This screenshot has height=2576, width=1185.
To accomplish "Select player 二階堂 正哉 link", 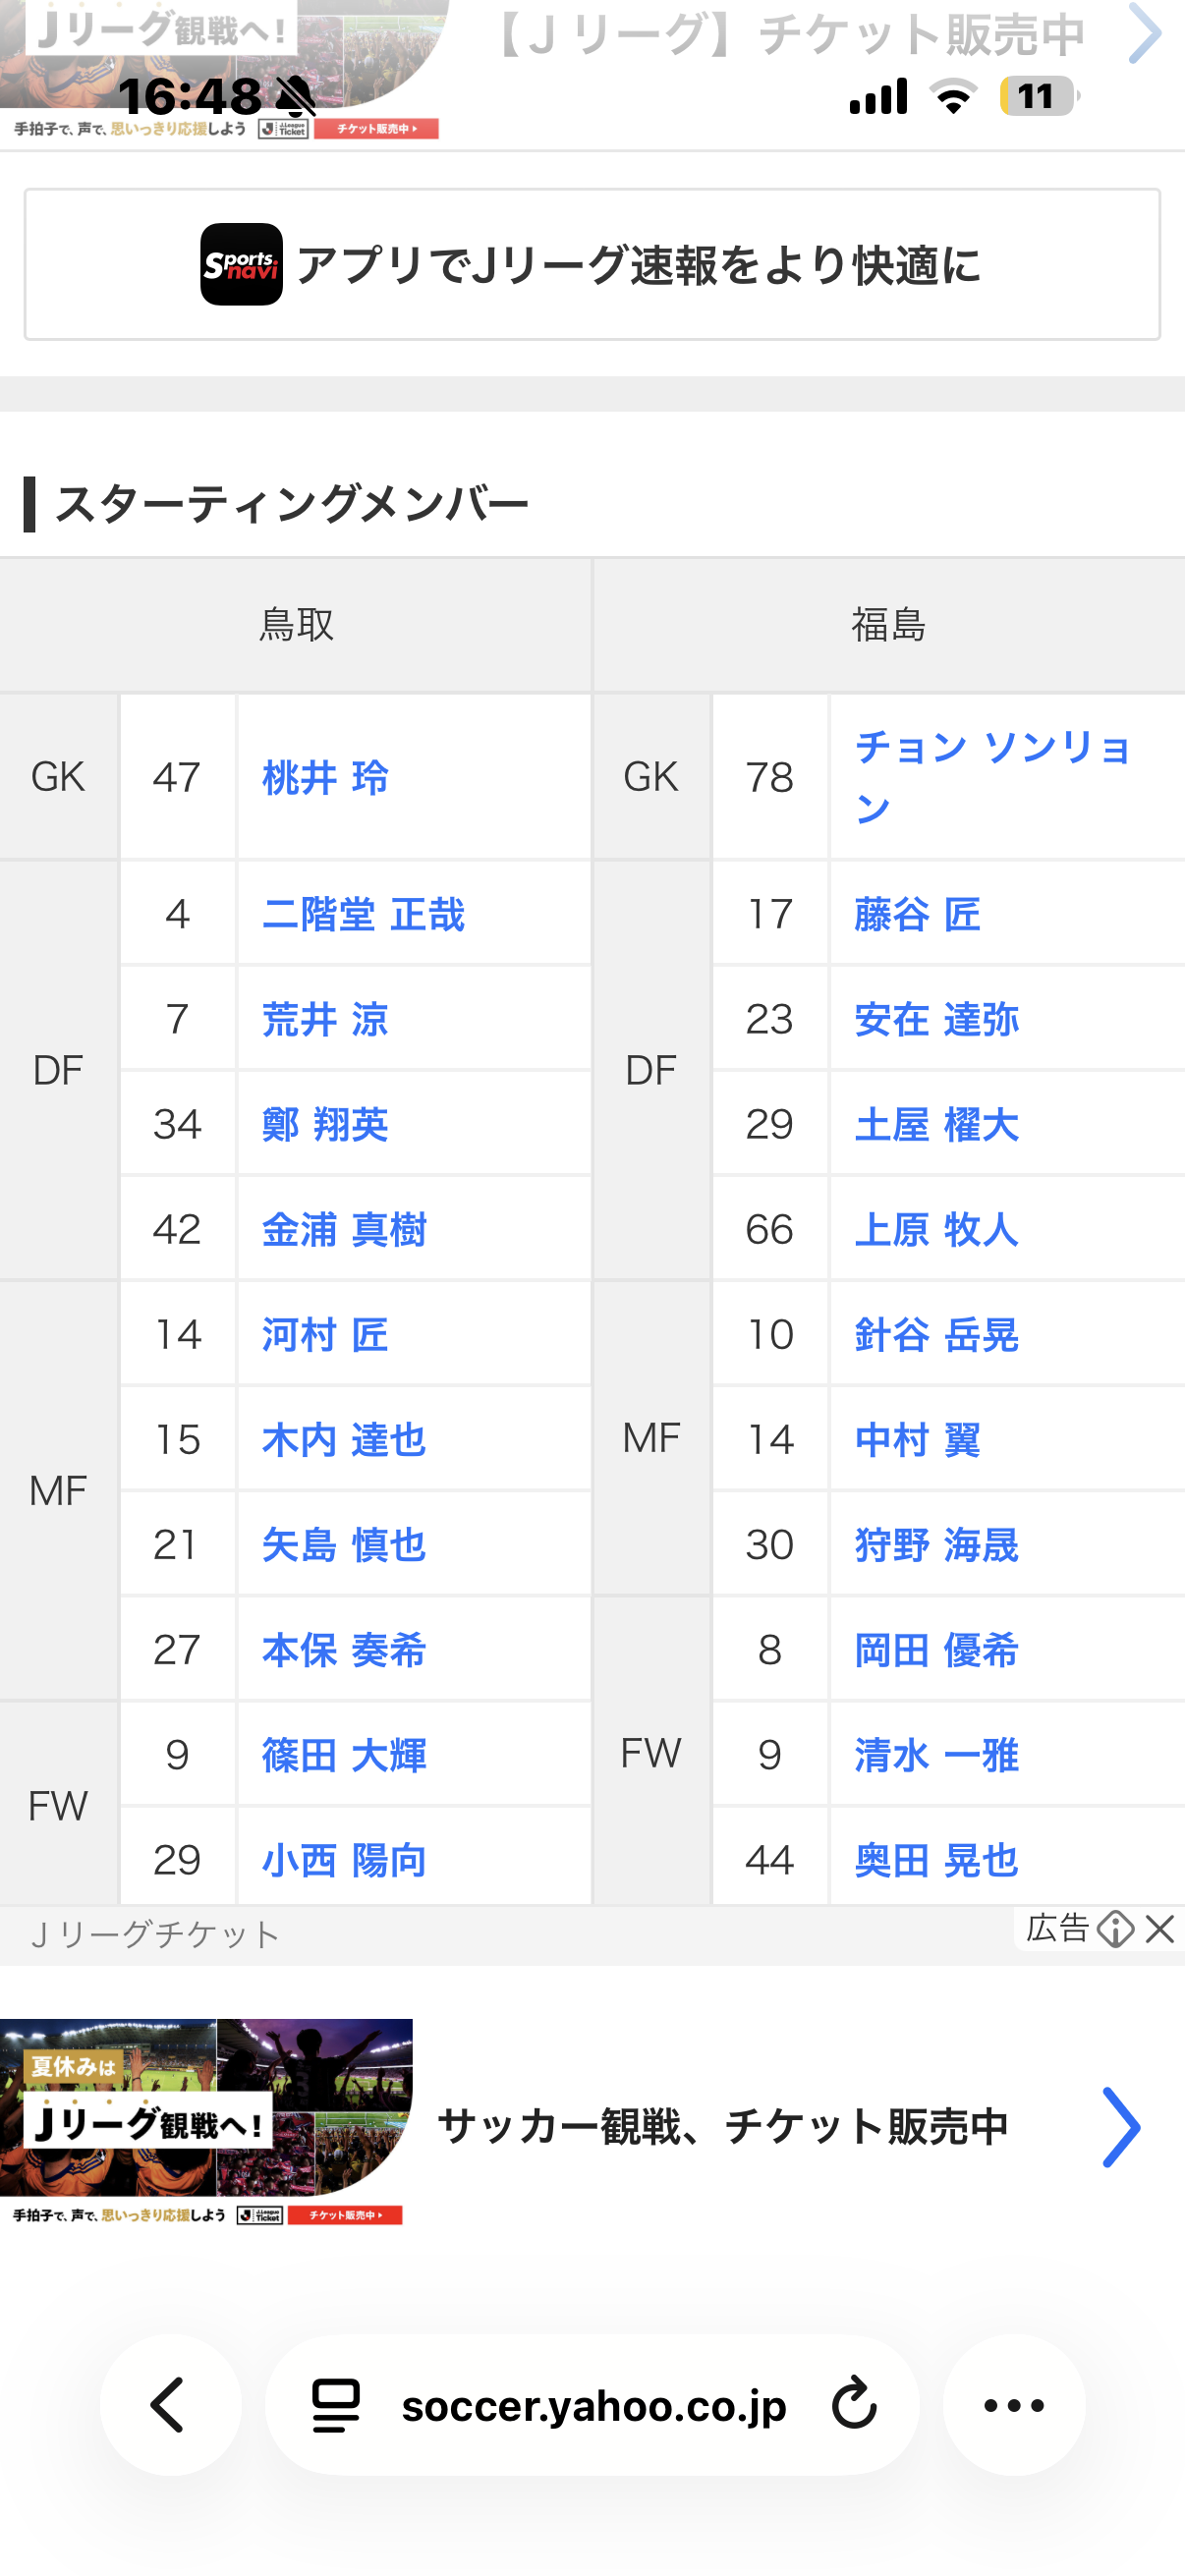I will tap(363, 915).
